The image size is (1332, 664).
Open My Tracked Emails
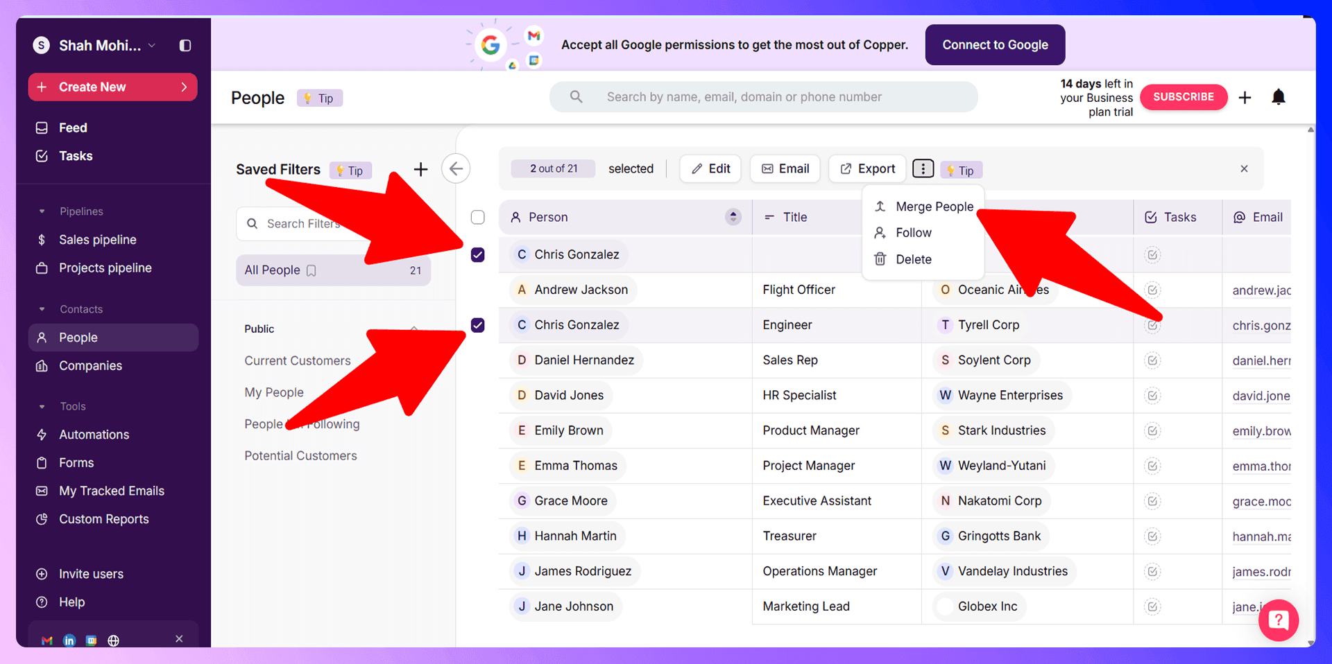coord(113,491)
